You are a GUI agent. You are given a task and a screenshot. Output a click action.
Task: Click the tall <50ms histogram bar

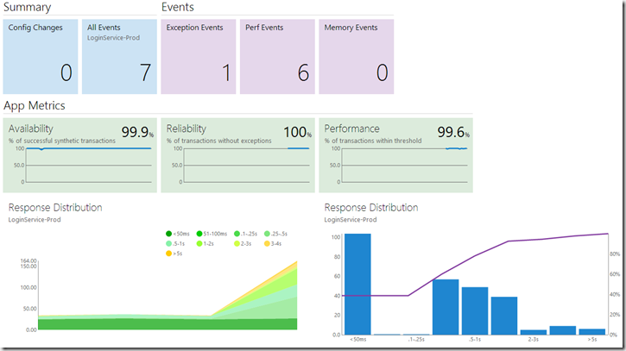[x=357, y=284]
